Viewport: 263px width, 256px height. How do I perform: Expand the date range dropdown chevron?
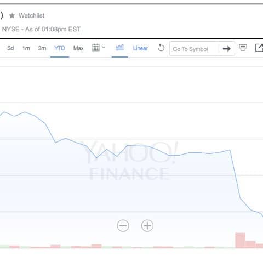pos(104,47)
